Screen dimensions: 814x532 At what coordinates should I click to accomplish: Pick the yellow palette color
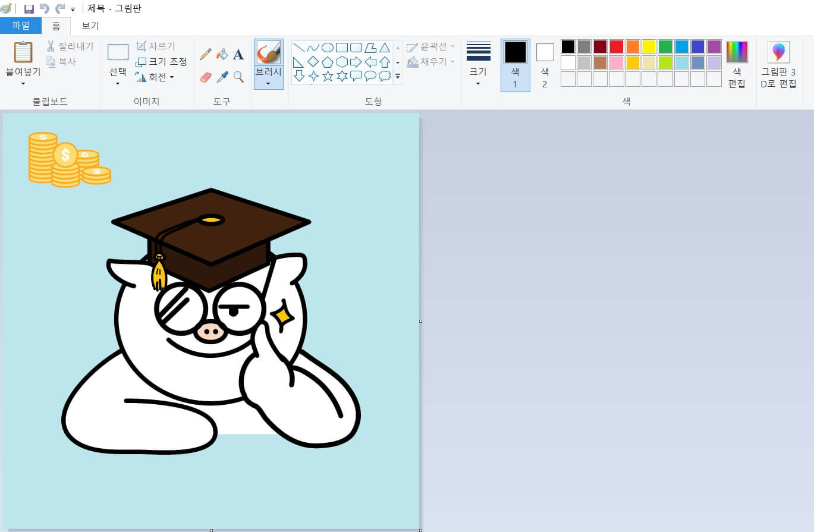[649, 47]
